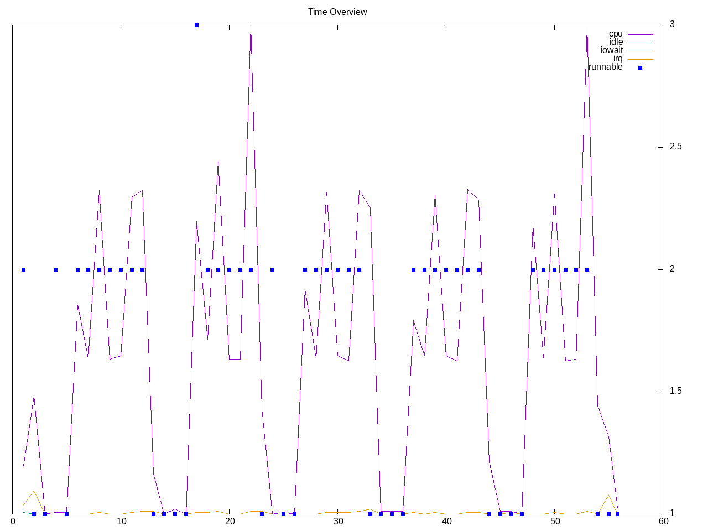Select the 'irq' legend label

coord(618,59)
